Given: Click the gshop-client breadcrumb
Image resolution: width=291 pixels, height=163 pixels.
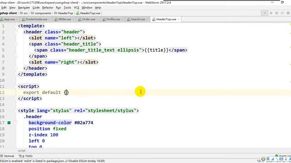Looking at the screenshot, I should click(8, 13).
